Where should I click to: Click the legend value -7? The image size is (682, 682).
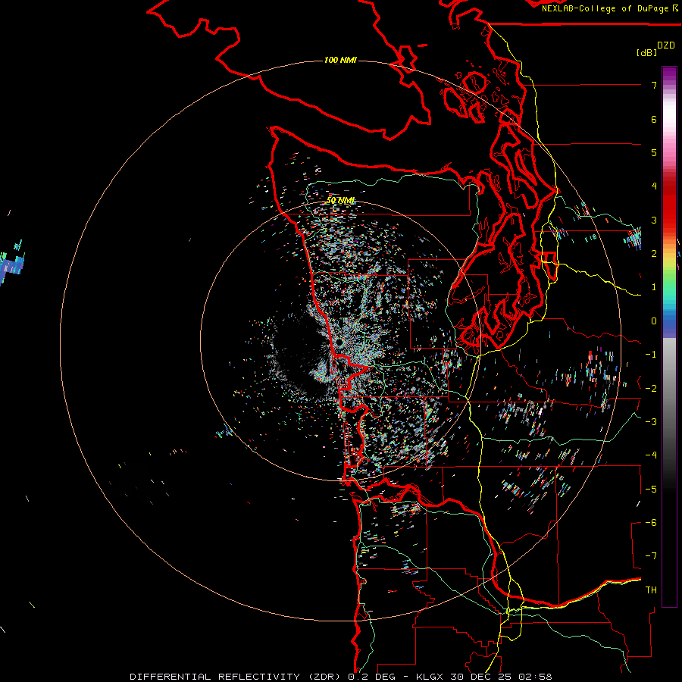[x=651, y=556]
